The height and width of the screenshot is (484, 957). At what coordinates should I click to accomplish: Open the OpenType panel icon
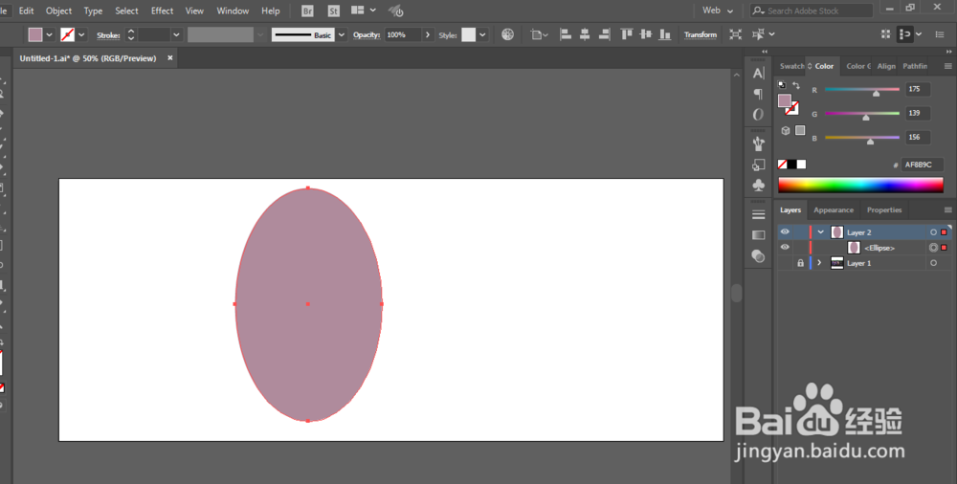pos(758,114)
